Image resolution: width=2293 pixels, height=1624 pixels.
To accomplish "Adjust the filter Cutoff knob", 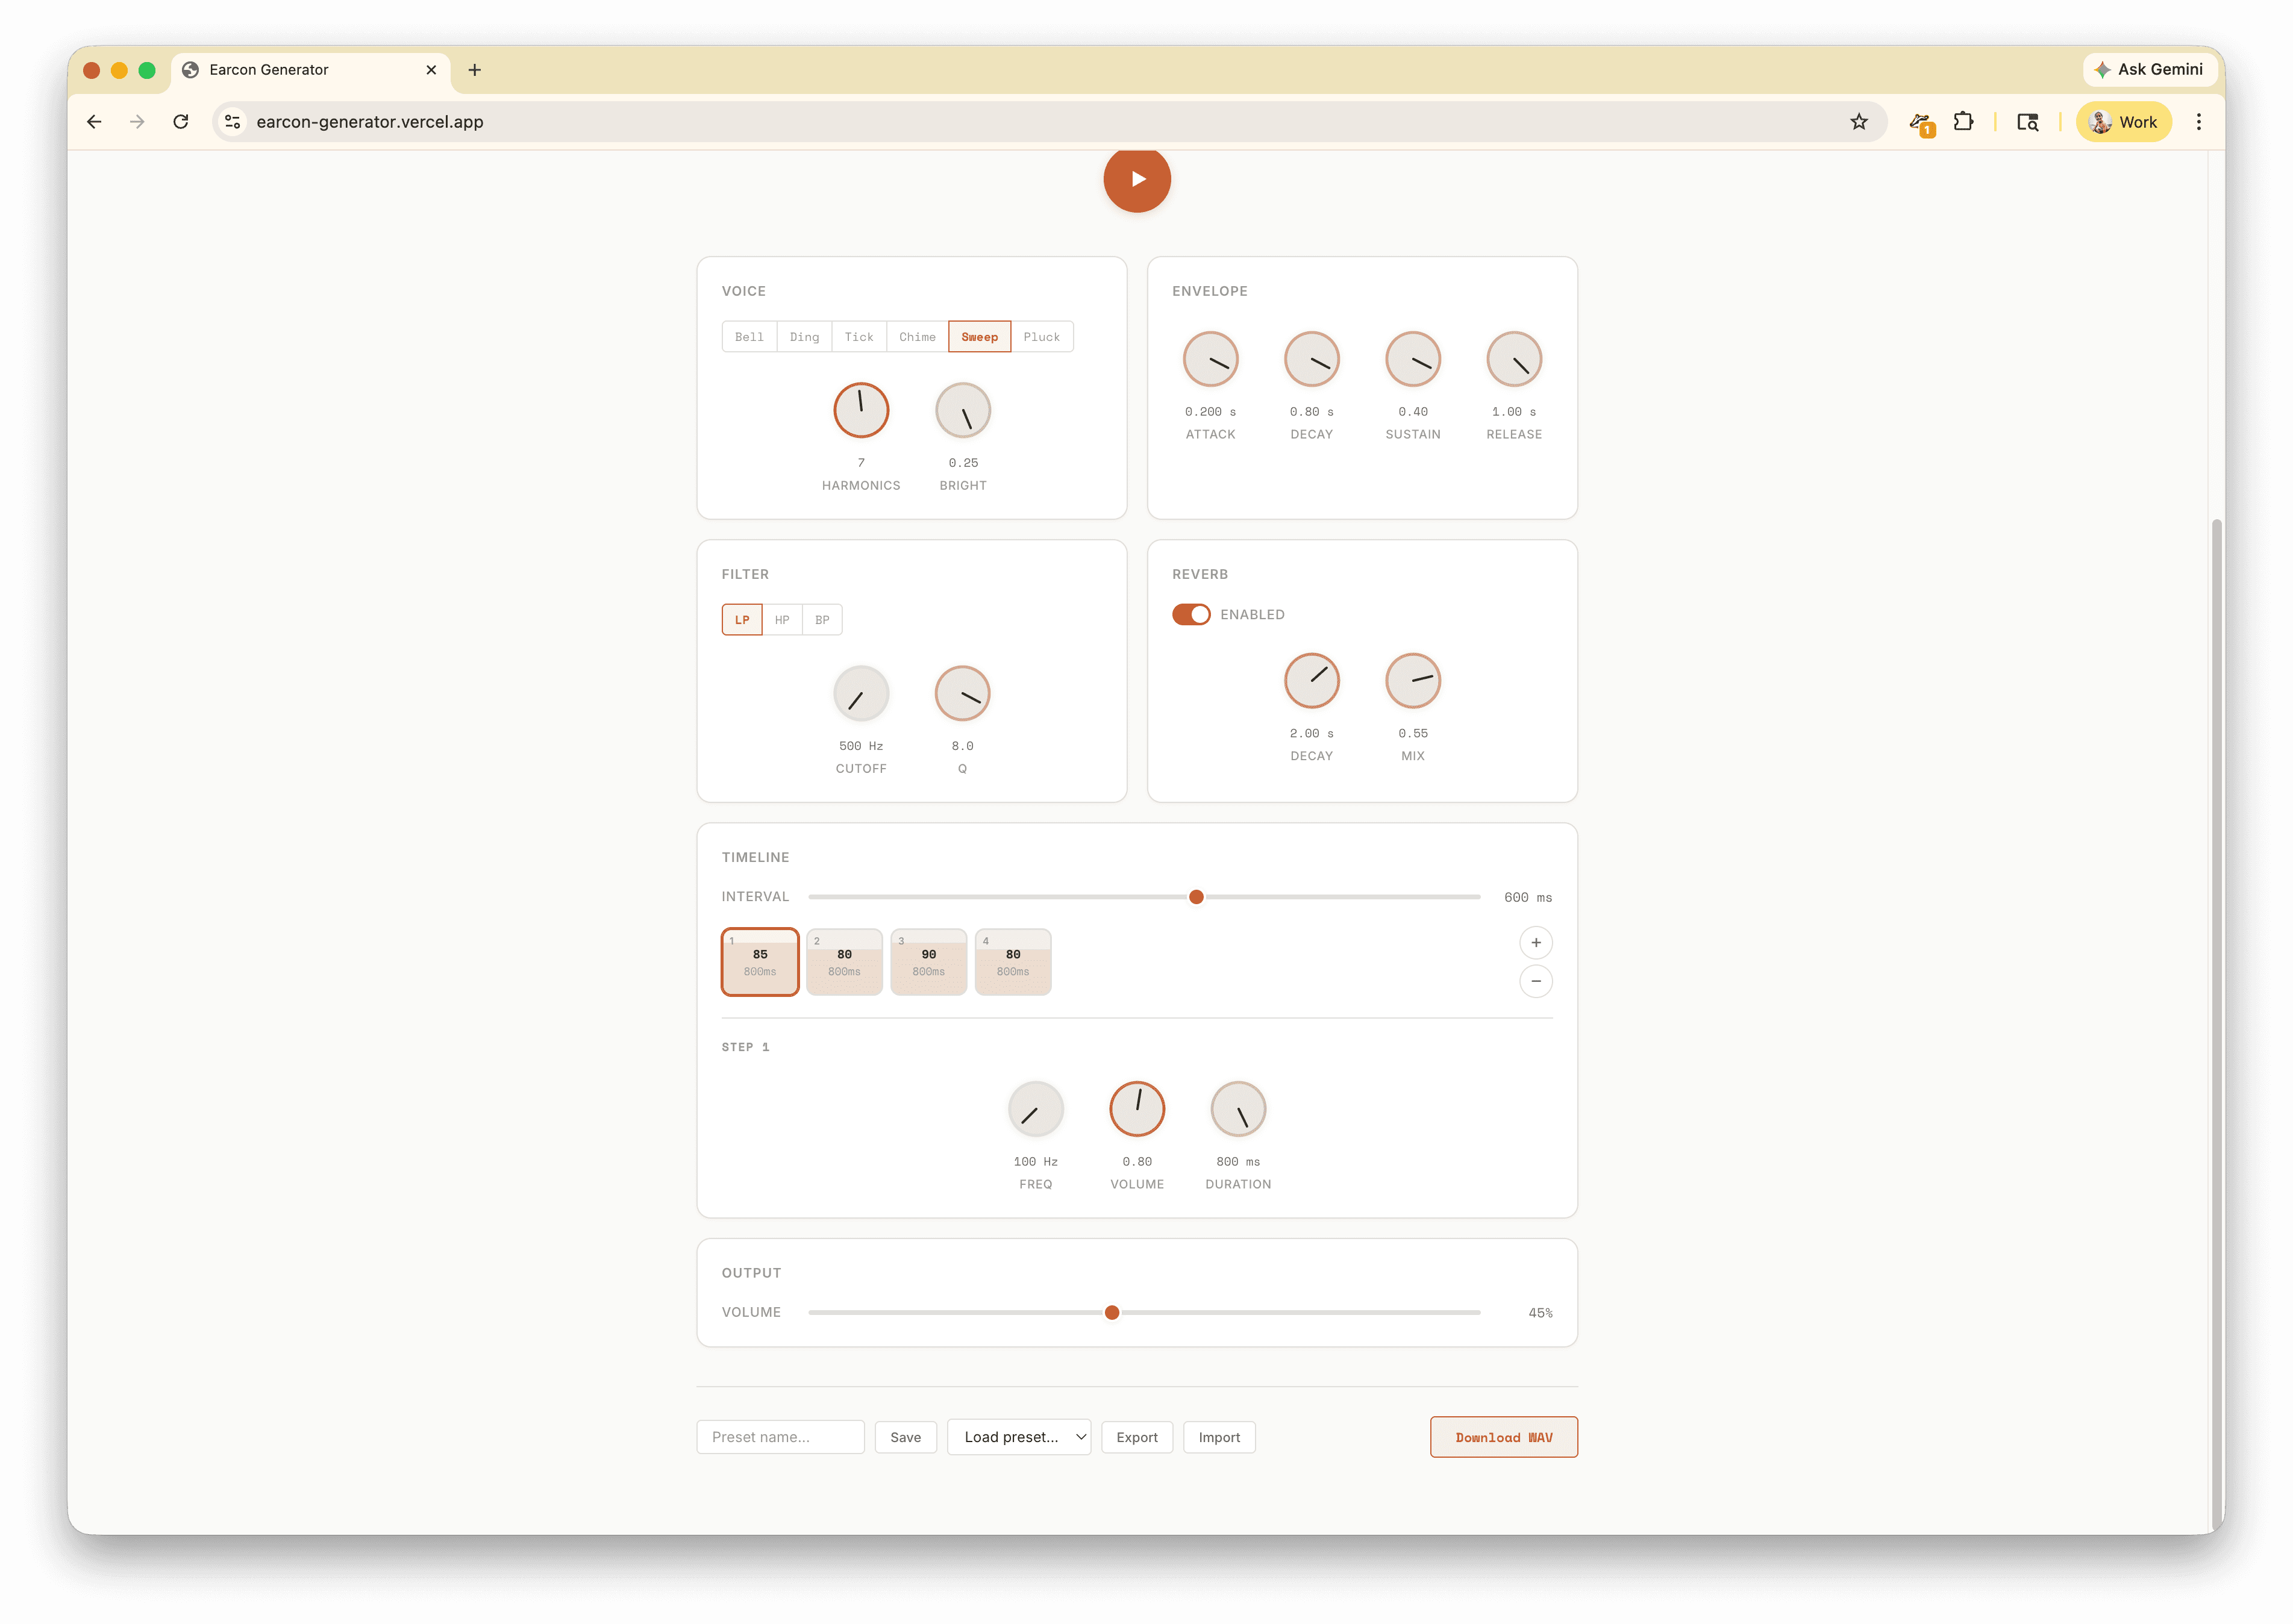I will tap(860, 693).
